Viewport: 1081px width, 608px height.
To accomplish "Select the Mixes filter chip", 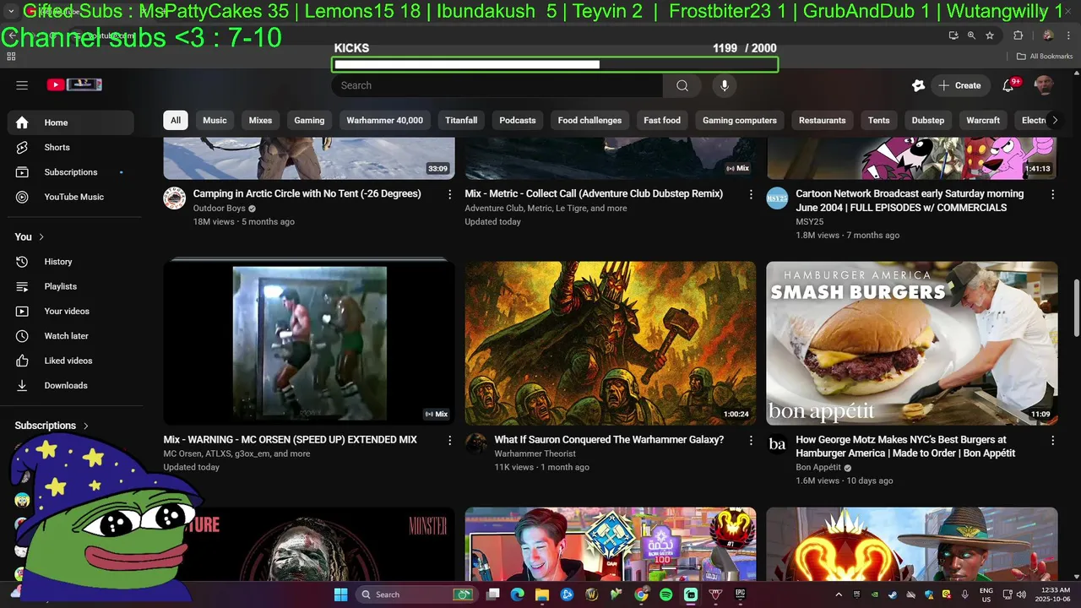I will 260,120.
